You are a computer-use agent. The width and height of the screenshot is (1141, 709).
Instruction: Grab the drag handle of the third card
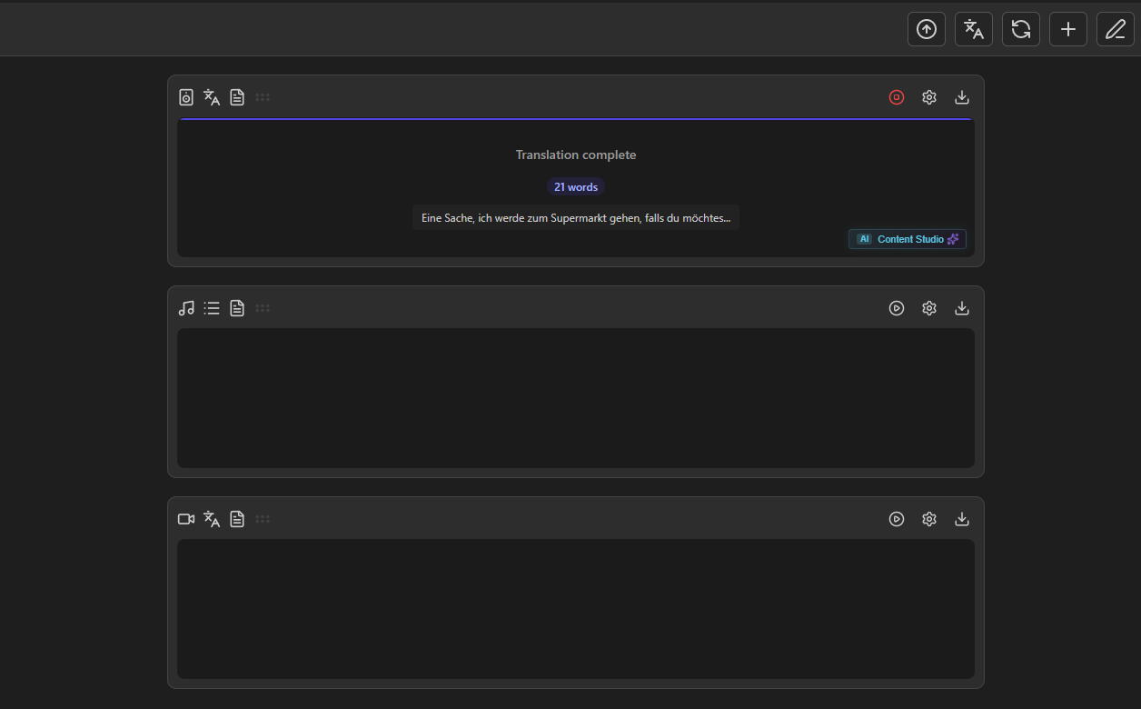pyautogui.click(x=263, y=519)
